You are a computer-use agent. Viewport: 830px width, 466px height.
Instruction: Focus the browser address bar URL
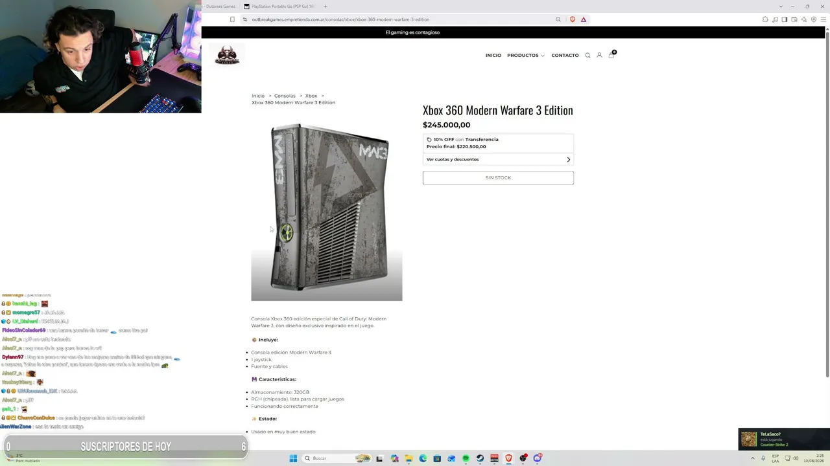(340, 19)
